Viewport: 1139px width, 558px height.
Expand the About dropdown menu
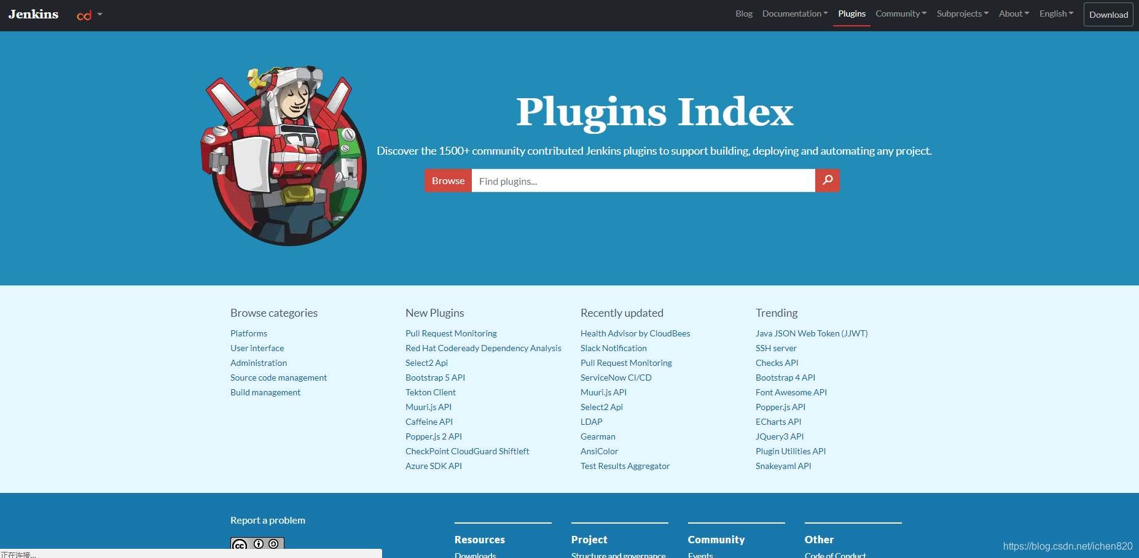[x=1014, y=14]
